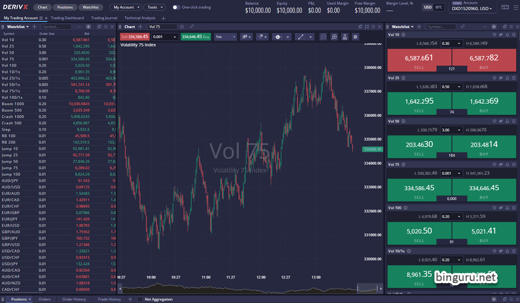520x303 pixels.
Task: Click the candlestick chart type icon
Action: pyautogui.click(x=243, y=37)
